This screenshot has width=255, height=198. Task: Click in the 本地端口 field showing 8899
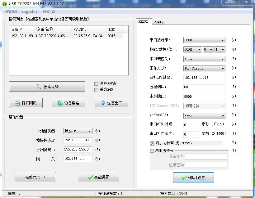pos(204,97)
